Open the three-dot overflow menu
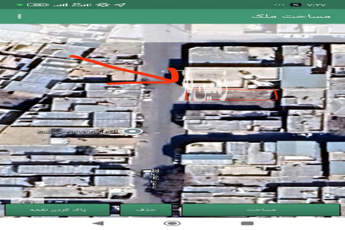The width and height of the screenshot is (345, 230). point(20,16)
